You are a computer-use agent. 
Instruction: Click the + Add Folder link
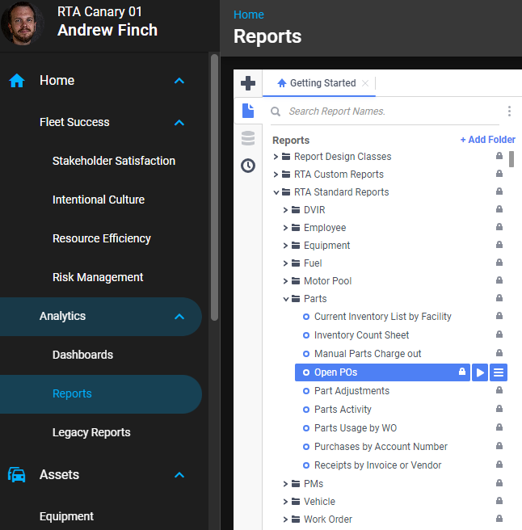tap(487, 140)
